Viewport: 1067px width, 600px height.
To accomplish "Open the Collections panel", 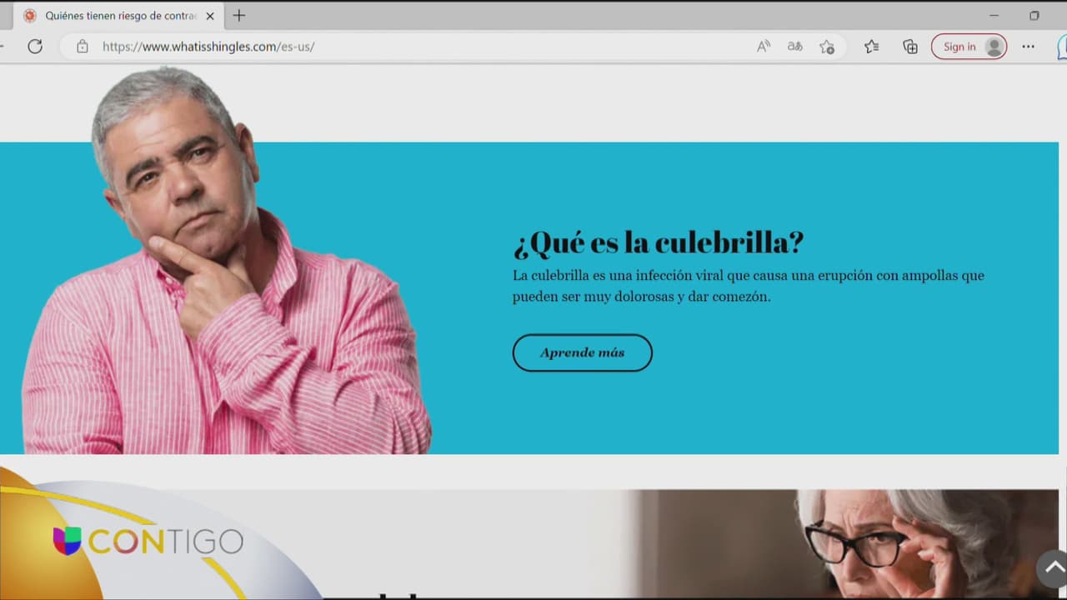I will (910, 47).
